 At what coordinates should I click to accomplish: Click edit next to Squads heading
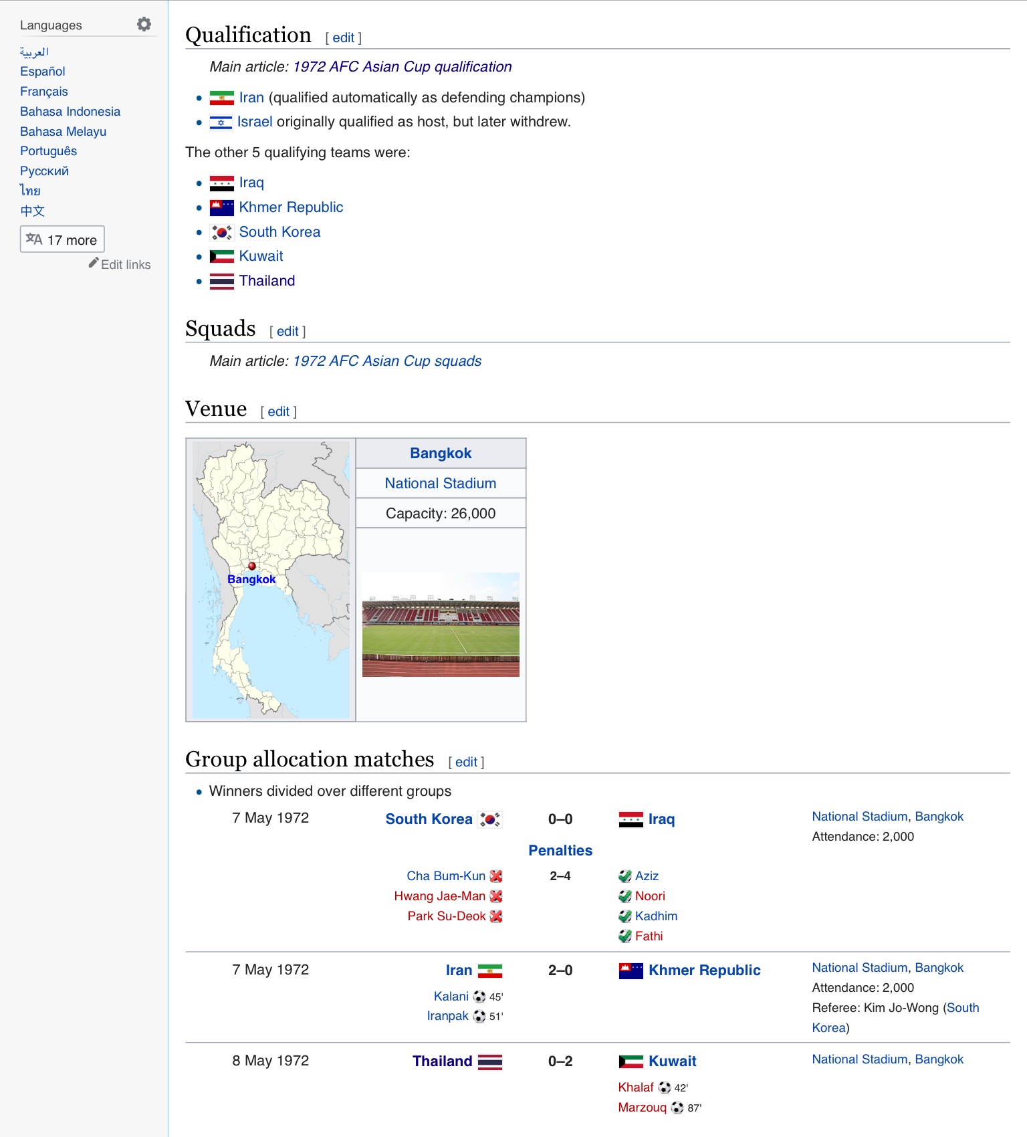point(288,332)
